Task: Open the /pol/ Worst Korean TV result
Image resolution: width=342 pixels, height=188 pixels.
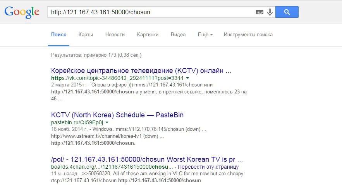Action: point(147,159)
